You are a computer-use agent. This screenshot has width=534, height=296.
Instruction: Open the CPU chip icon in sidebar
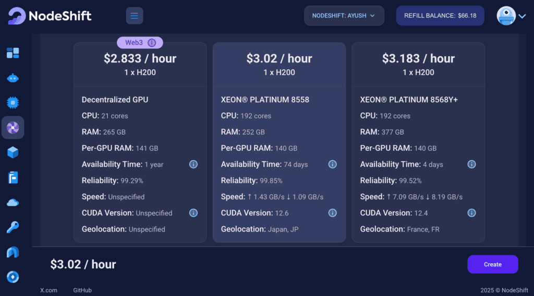tap(13, 102)
